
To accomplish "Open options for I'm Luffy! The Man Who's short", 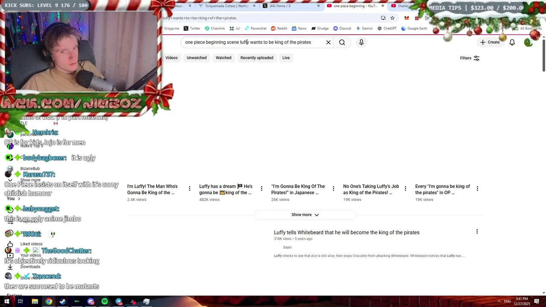I will point(189,188).
